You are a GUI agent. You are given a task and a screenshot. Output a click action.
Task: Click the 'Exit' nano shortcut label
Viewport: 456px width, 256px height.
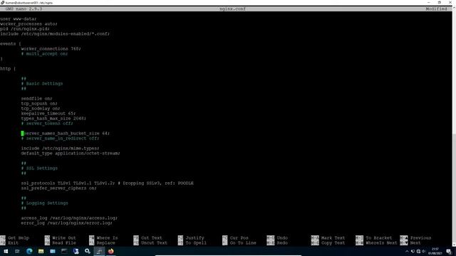pos(14,242)
